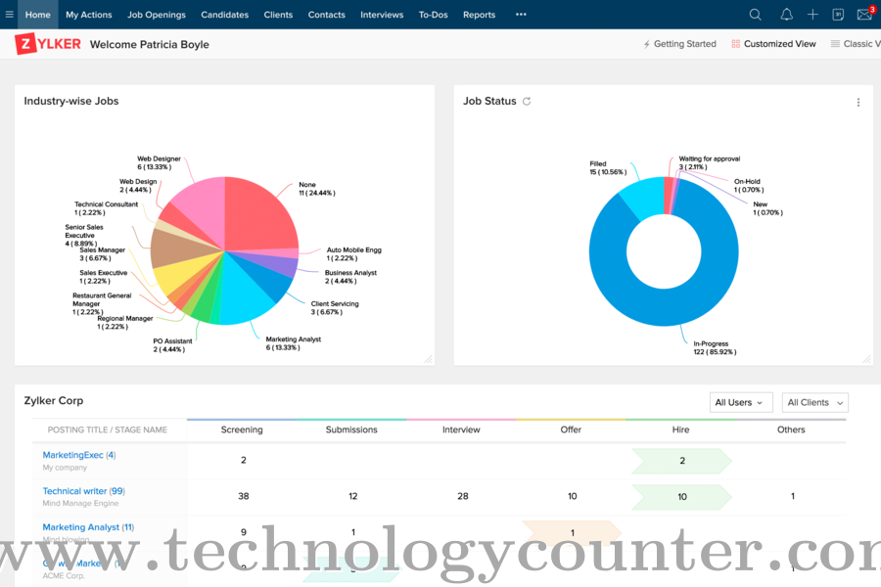
Task: Go to the Home tab
Action: point(37,15)
